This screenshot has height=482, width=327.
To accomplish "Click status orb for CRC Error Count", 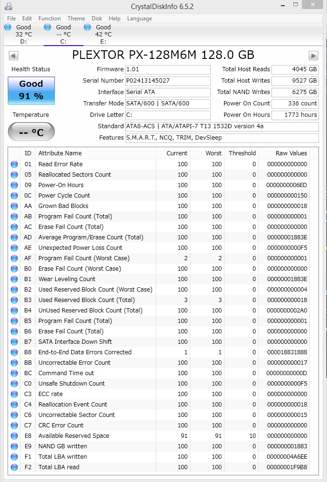I will tap(14, 425).
